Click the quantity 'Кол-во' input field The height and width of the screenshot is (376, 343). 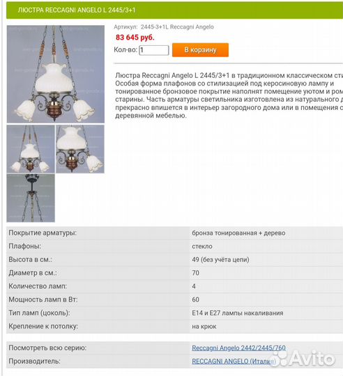(154, 50)
